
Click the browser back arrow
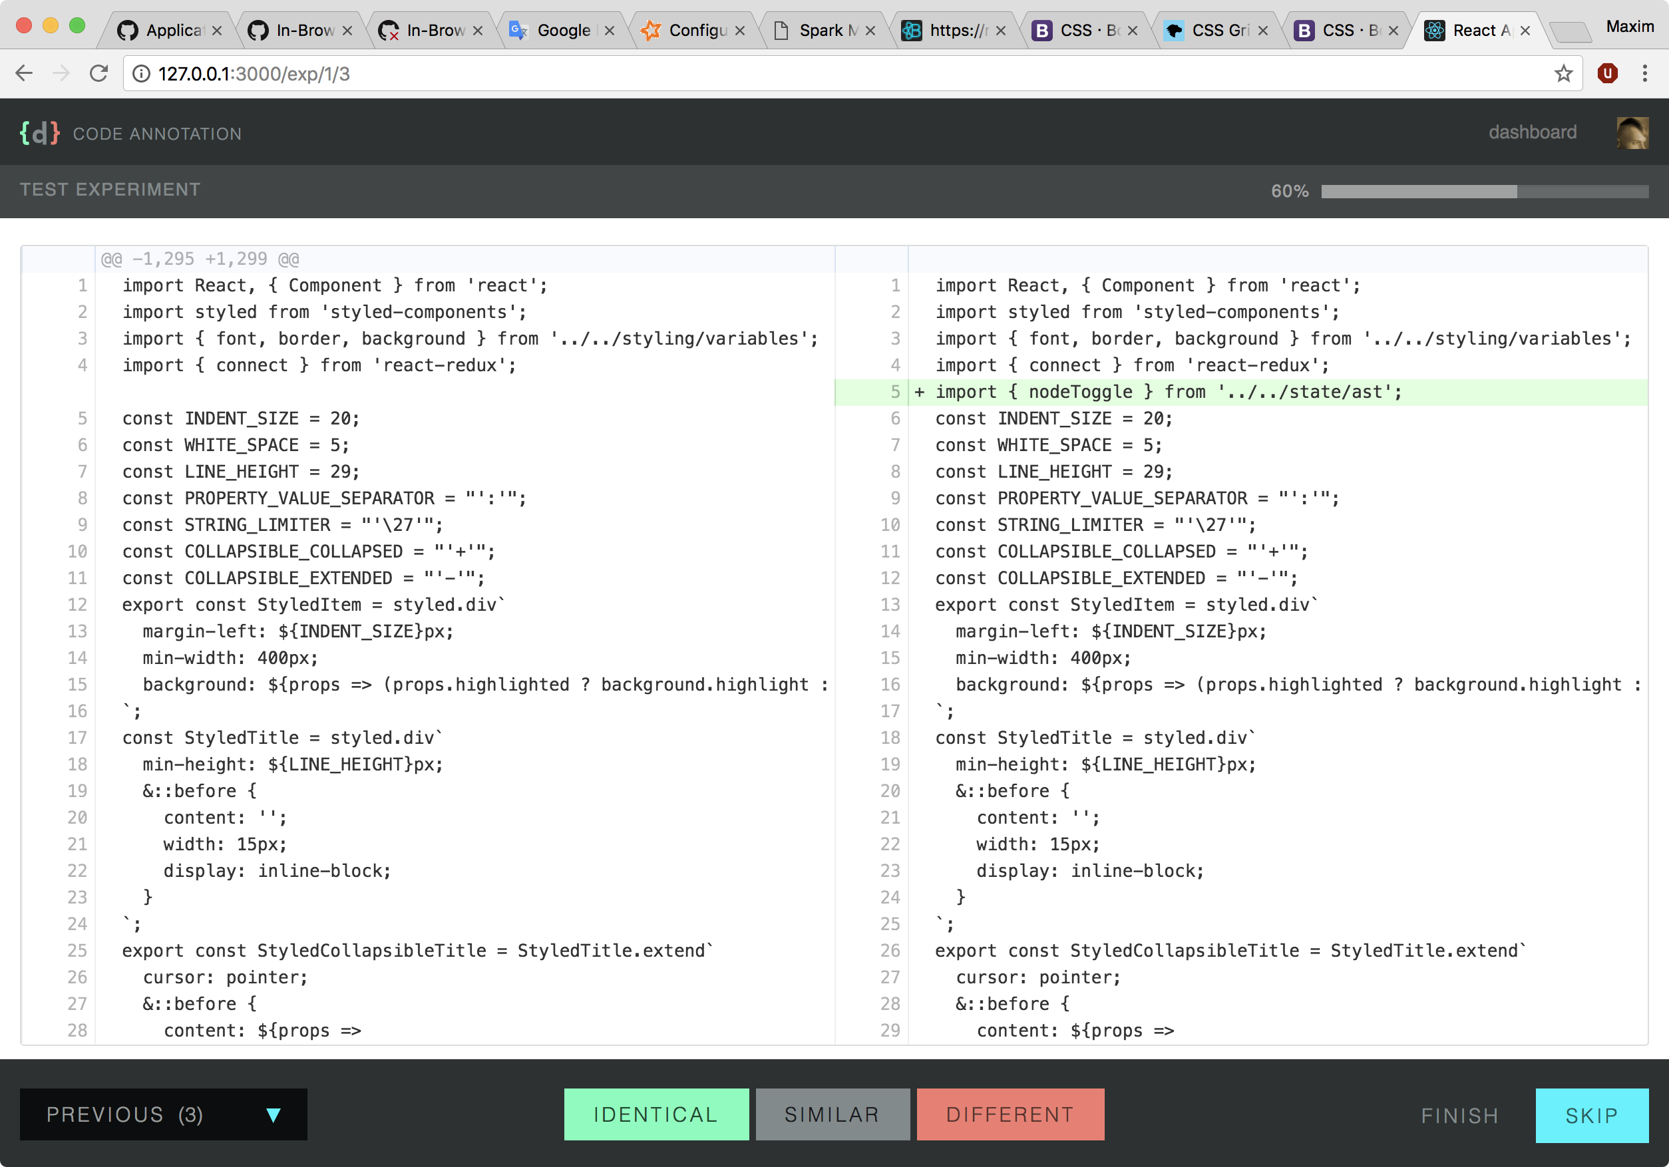24,73
